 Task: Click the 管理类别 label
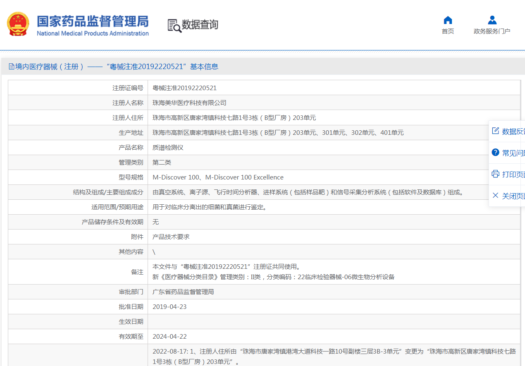coord(131,163)
